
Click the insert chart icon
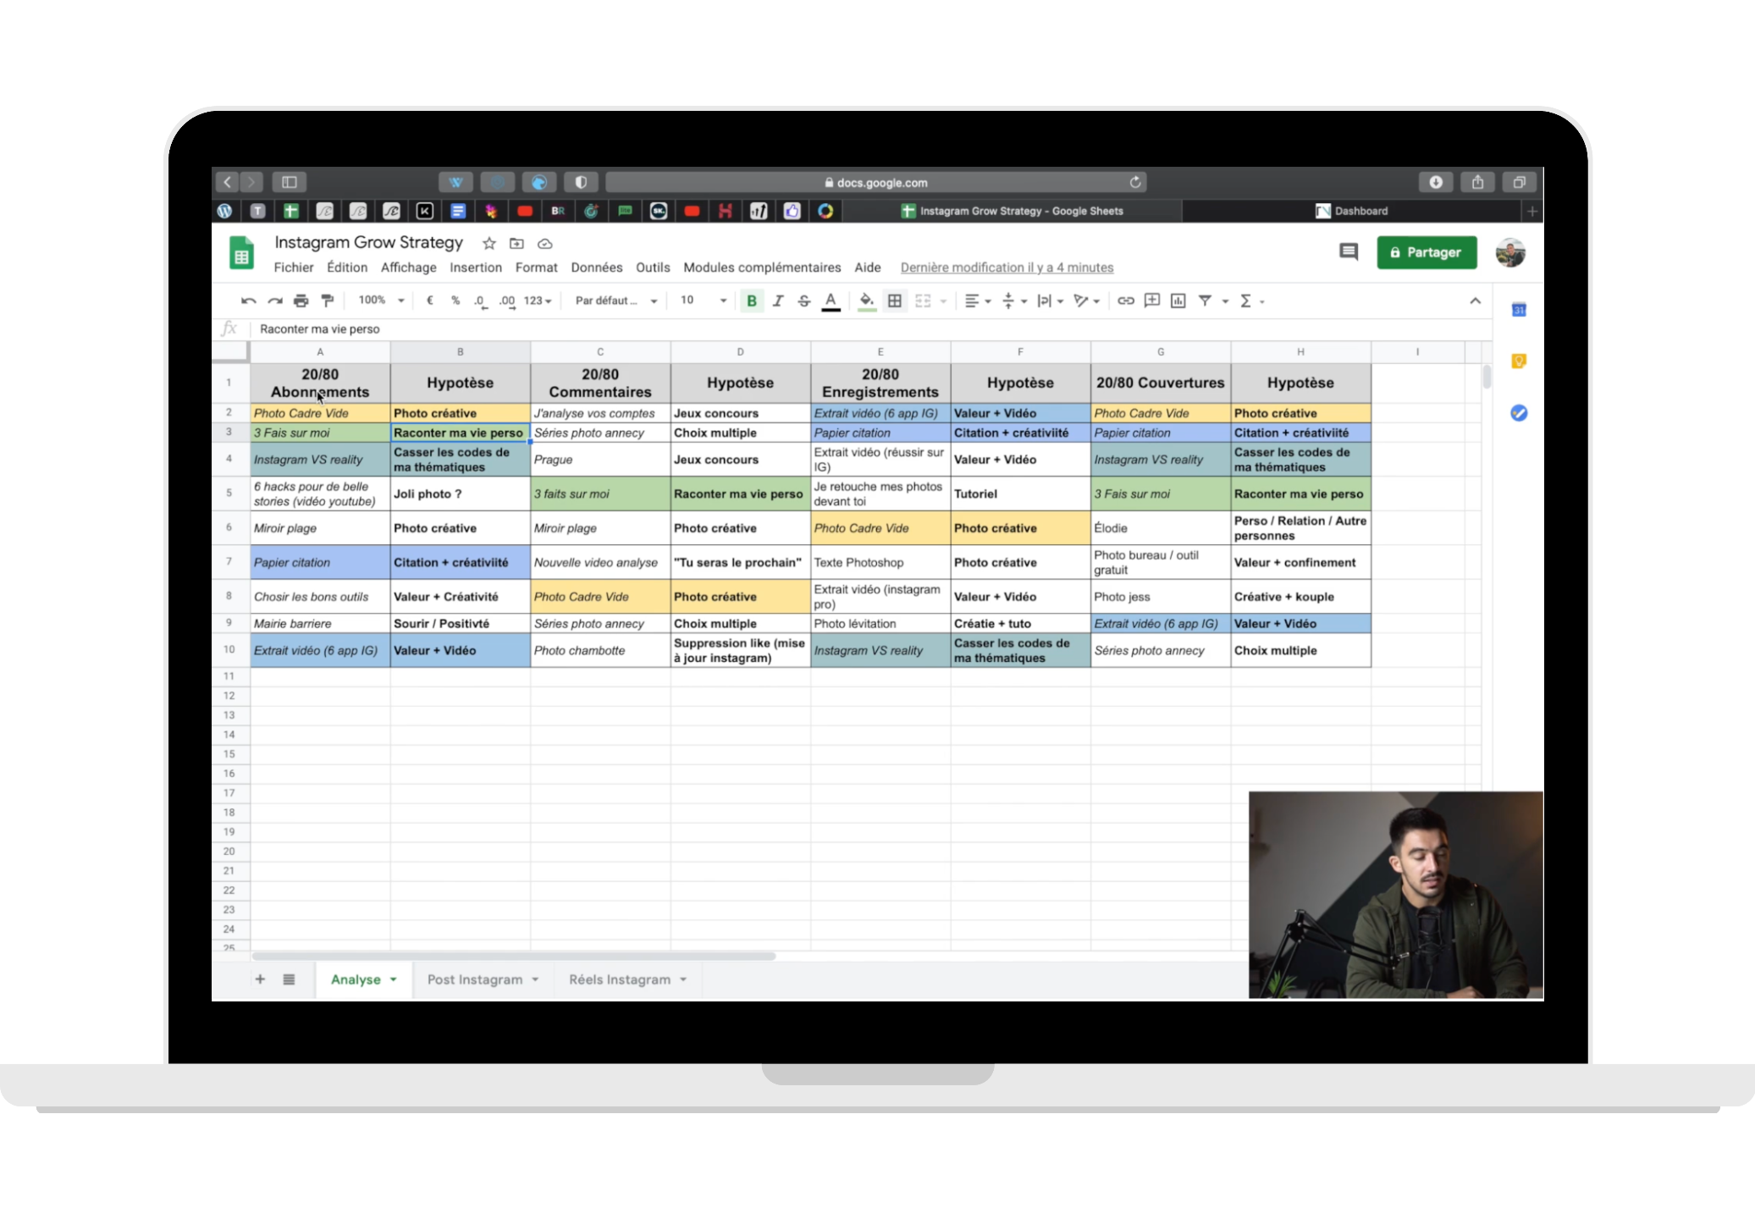pyautogui.click(x=1178, y=301)
